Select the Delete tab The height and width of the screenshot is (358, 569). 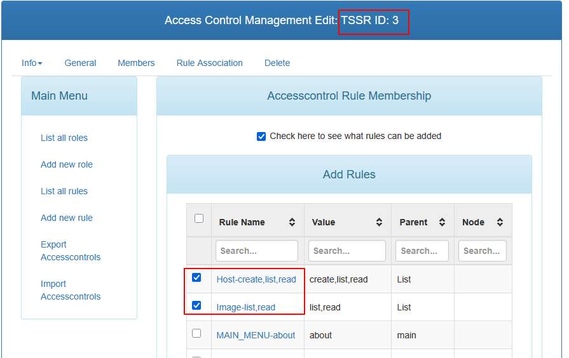(x=277, y=63)
